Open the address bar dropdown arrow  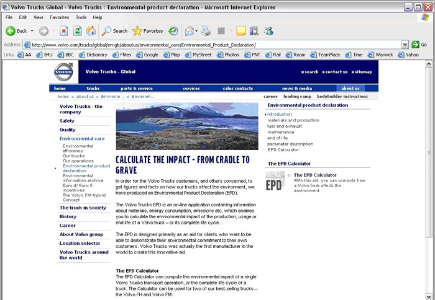click(405, 45)
